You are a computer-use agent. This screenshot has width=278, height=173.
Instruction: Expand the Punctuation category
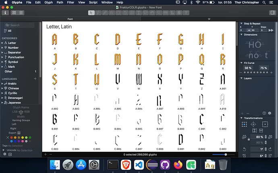pos(2,57)
